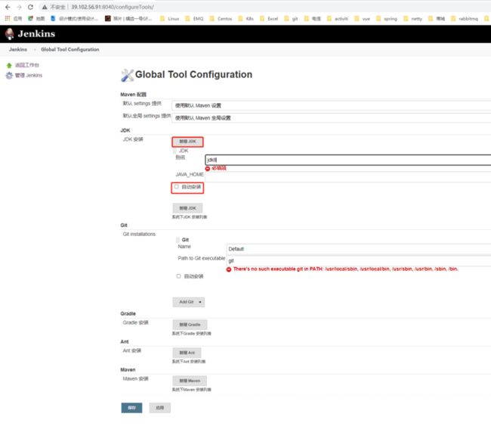Click the blue document bookmark icon

(x=53, y=18)
